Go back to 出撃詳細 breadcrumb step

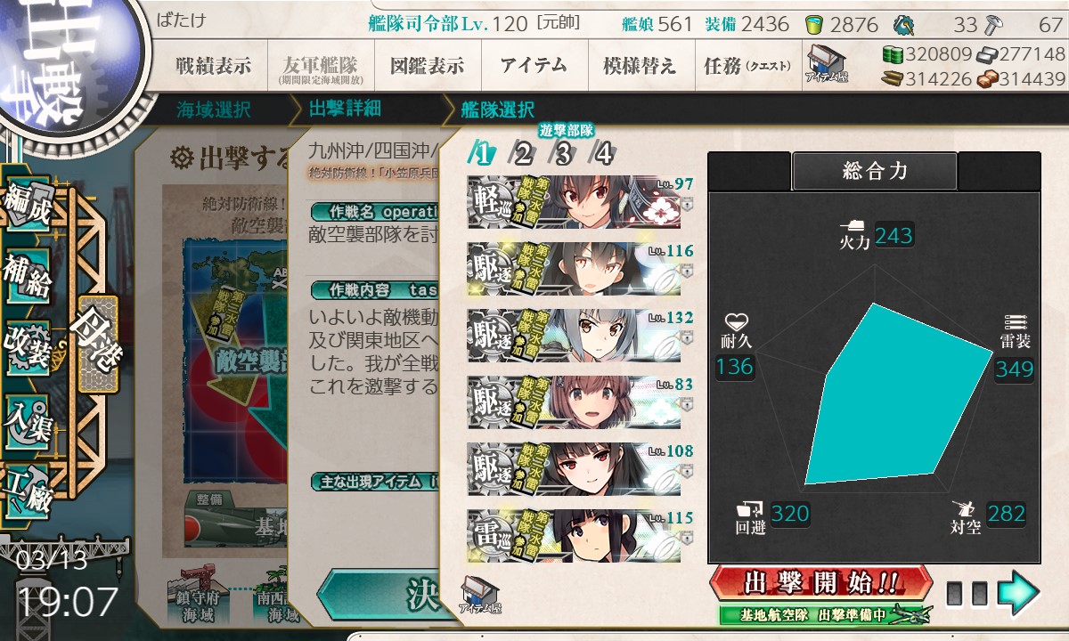345,110
